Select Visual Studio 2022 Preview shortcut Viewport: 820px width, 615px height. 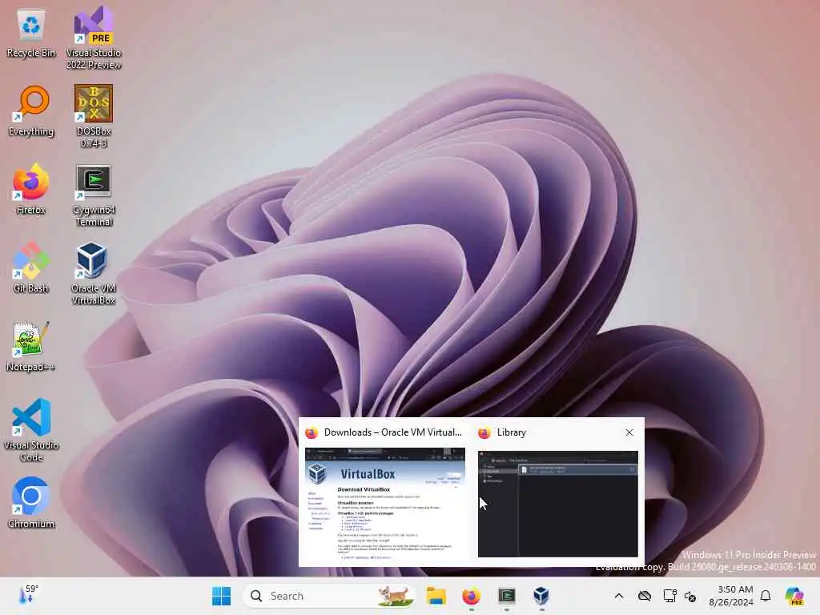click(94, 38)
